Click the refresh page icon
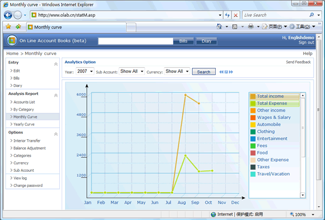The image size is (325, 220). click(x=227, y=15)
